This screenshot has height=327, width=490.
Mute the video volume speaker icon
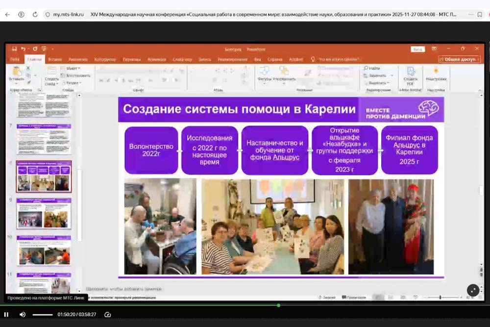[22, 315]
